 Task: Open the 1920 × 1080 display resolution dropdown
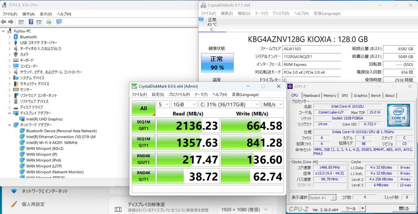245,209
